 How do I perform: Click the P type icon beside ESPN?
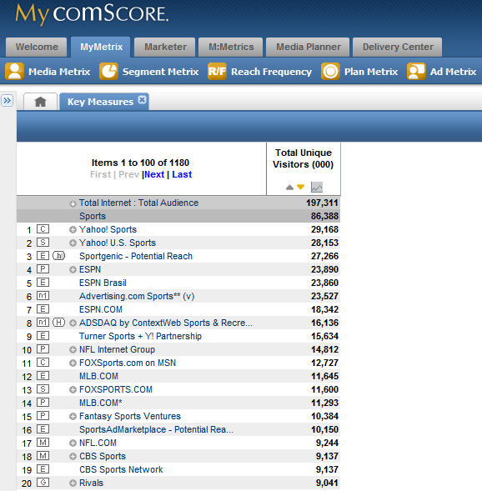(43, 269)
